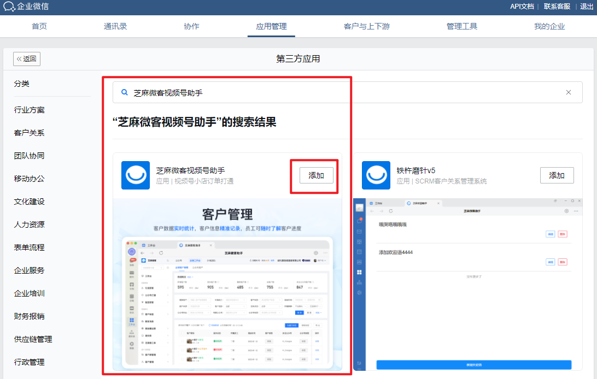
Task: Click the 客户管理 preview image of 芝麻微客
Action: click(x=227, y=284)
